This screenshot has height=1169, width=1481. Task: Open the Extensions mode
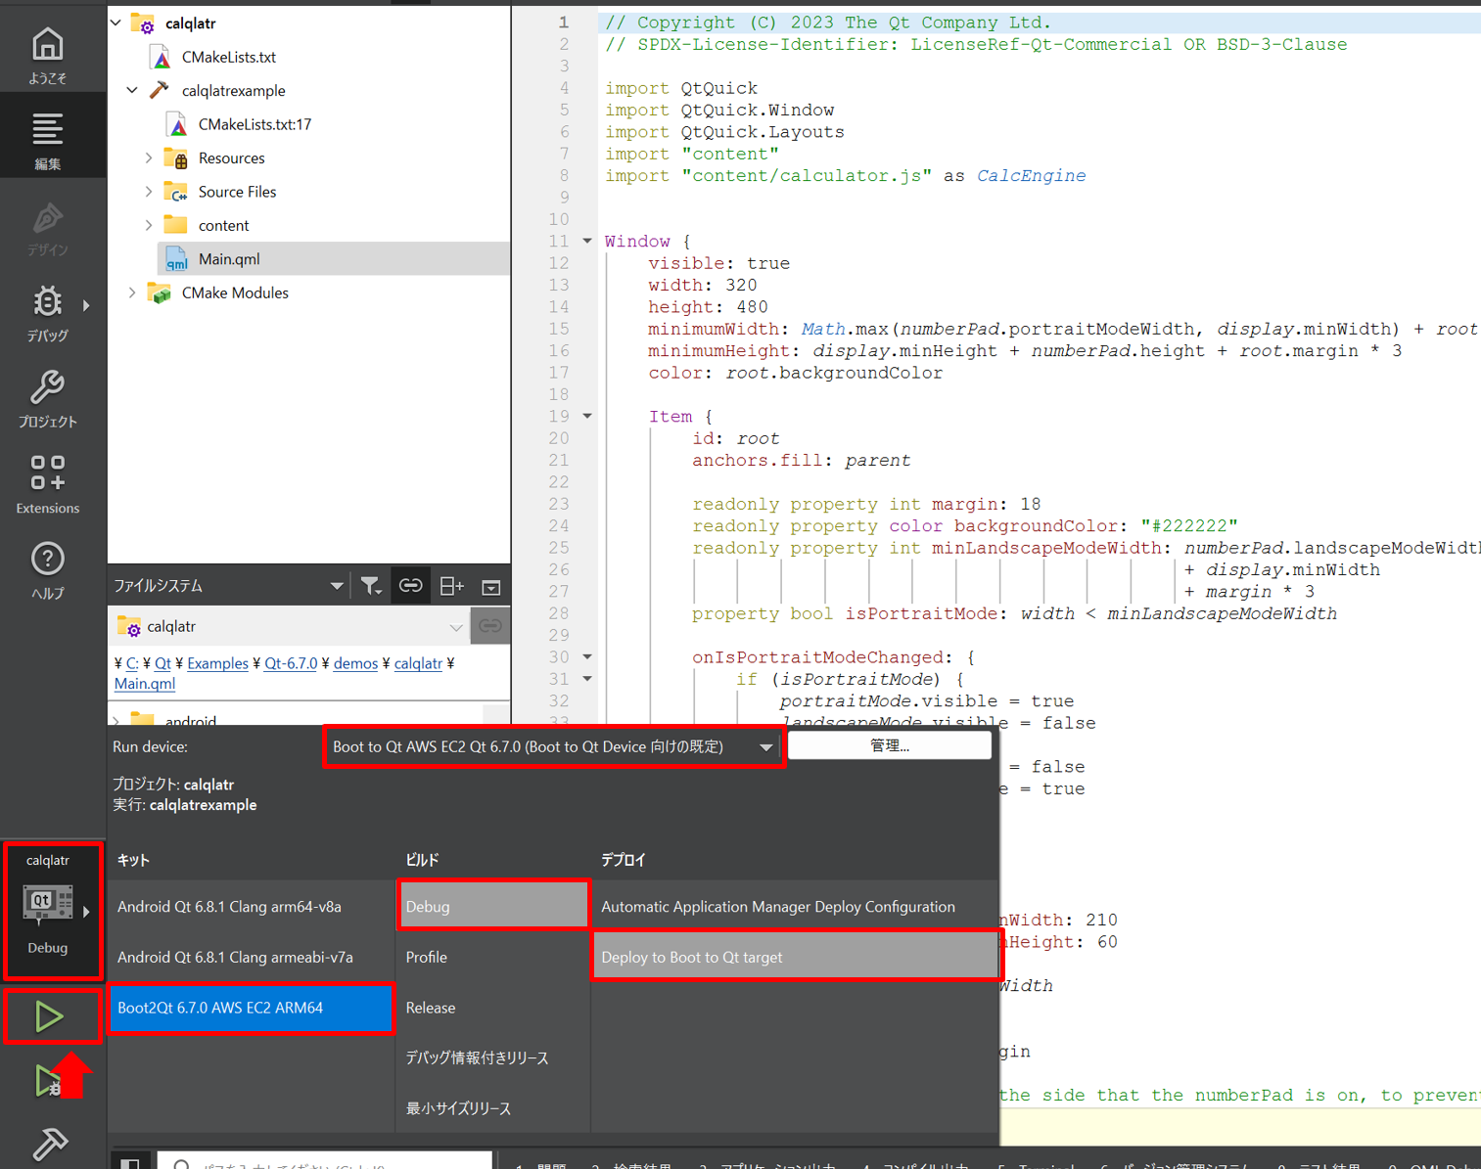[x=47, y=484]
